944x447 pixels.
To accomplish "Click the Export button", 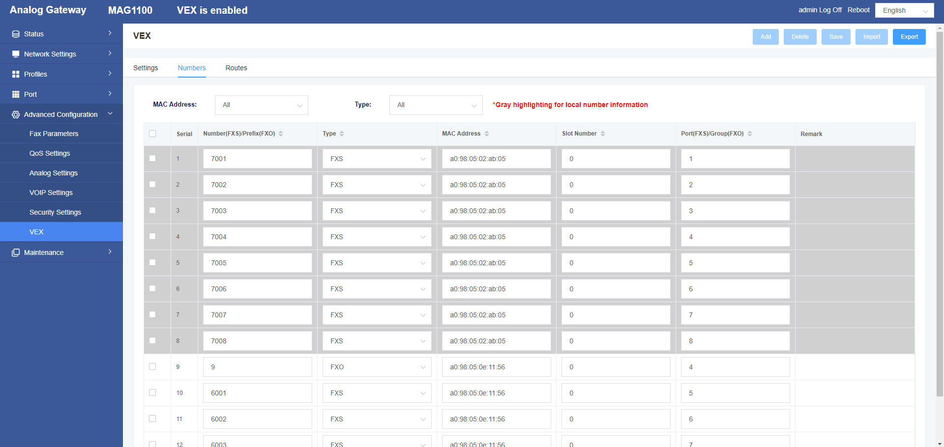I will coord(909,37).
